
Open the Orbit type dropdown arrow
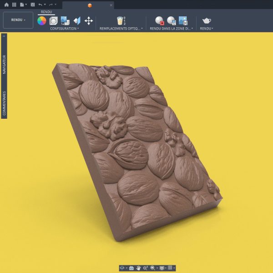(127, 268)
